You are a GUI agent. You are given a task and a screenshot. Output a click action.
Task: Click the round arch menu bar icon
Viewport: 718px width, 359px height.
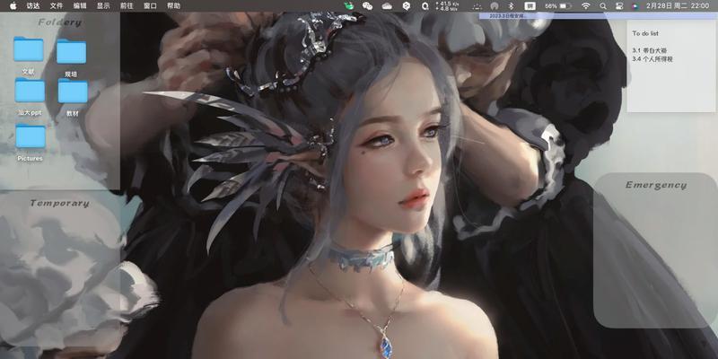pyautogui.click(x=495, y=6)
